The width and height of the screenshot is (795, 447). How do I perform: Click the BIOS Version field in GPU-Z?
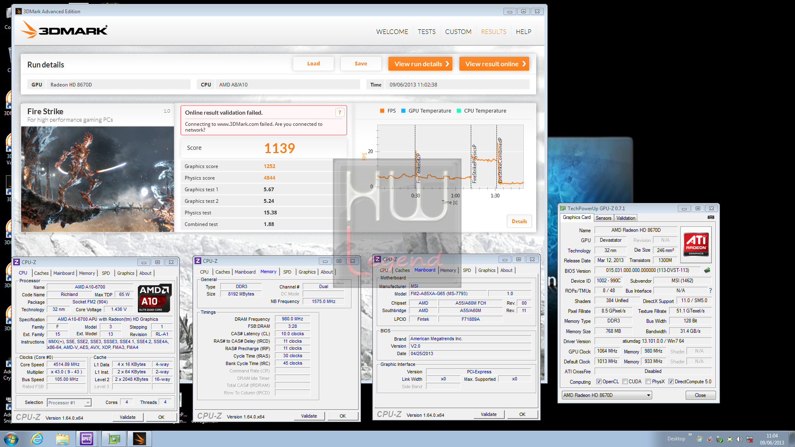pyautogui.click(x=648, y=270)
